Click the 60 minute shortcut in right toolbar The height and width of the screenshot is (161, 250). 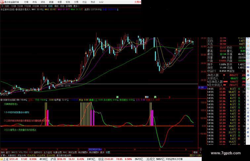pos(248,108)
